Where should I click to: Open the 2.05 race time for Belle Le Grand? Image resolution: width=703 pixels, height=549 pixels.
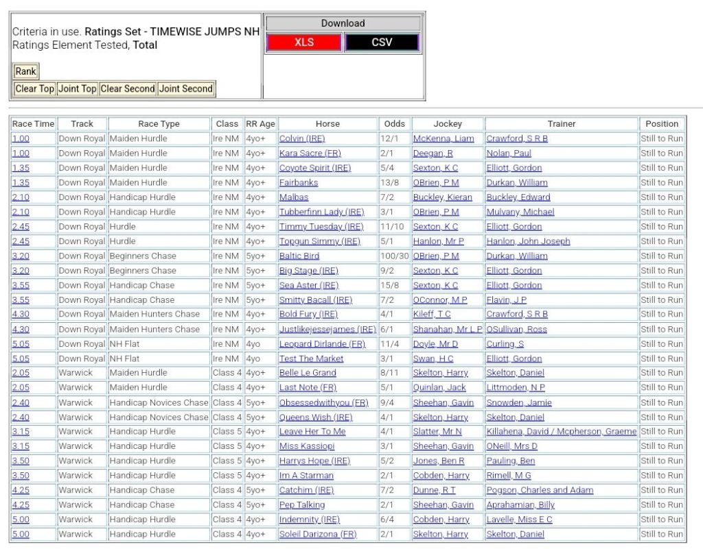(21, 373)
